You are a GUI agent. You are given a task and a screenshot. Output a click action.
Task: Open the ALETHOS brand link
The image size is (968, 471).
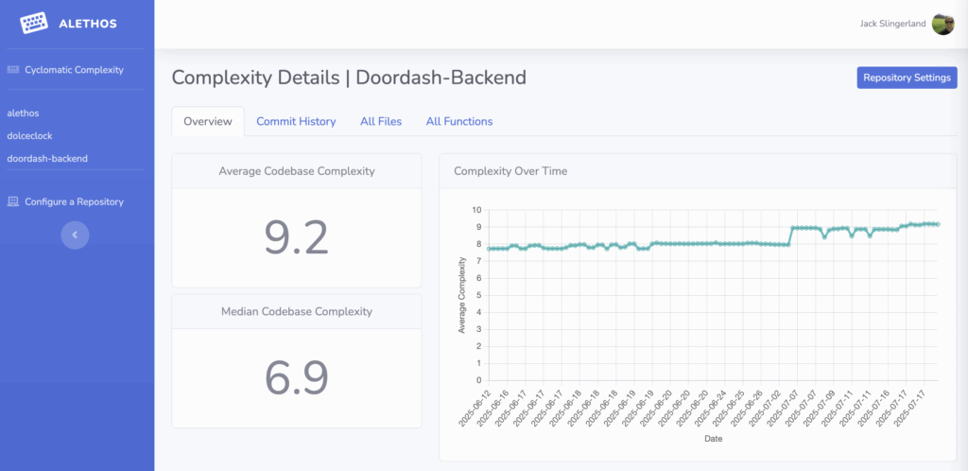tap(88, 24)
